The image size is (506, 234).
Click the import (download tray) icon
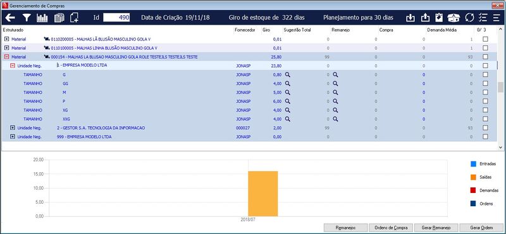coord(410,18)
